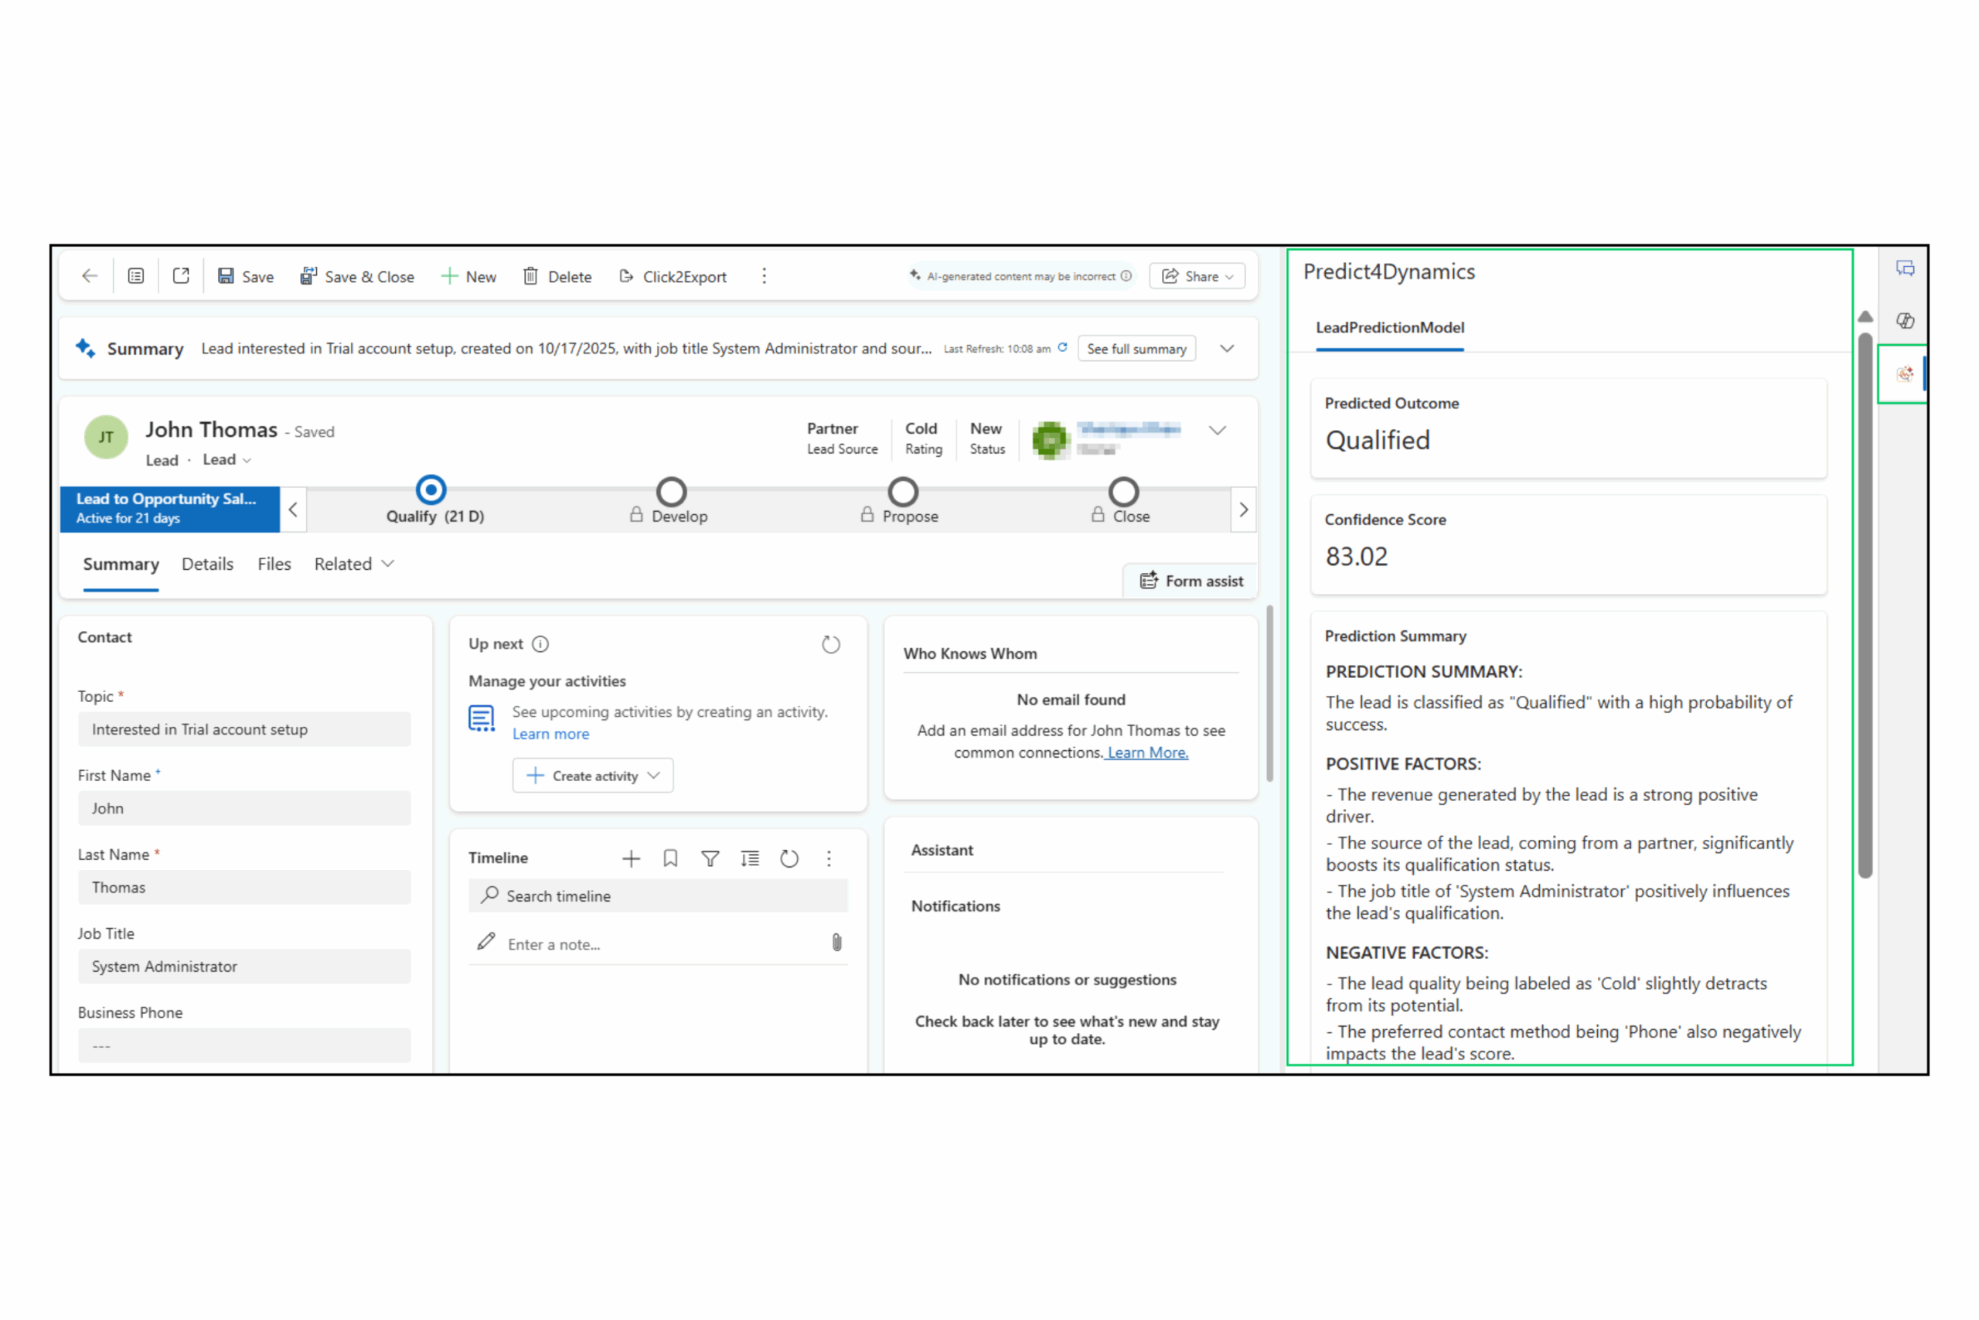Select the Propose stage circle

pos(903,492)
